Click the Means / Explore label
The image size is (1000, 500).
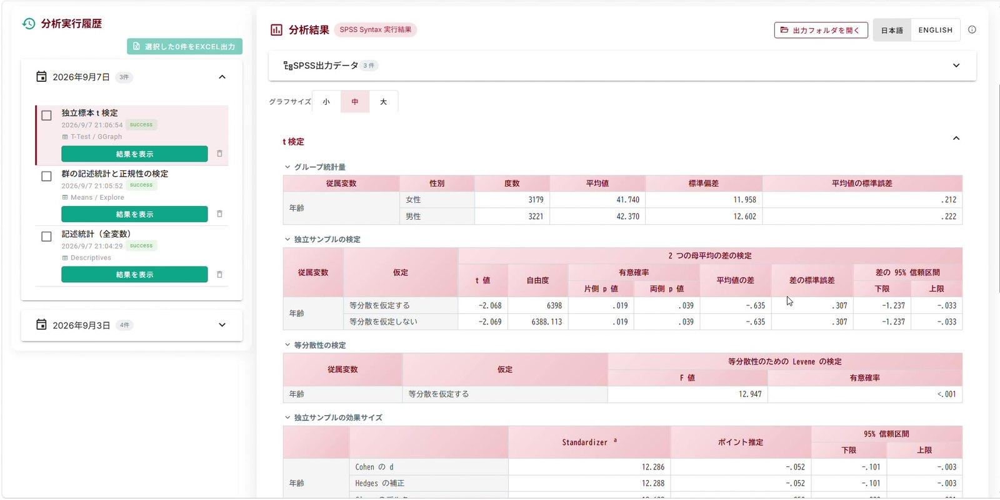[x=97, y=197]
